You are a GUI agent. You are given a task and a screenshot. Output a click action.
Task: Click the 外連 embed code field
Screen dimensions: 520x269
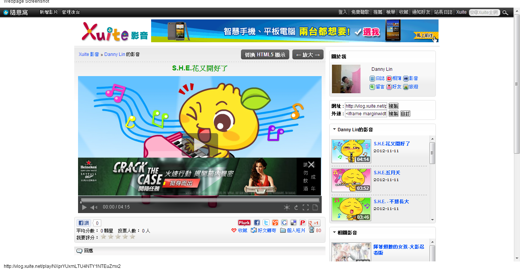[x=366, y=114]
